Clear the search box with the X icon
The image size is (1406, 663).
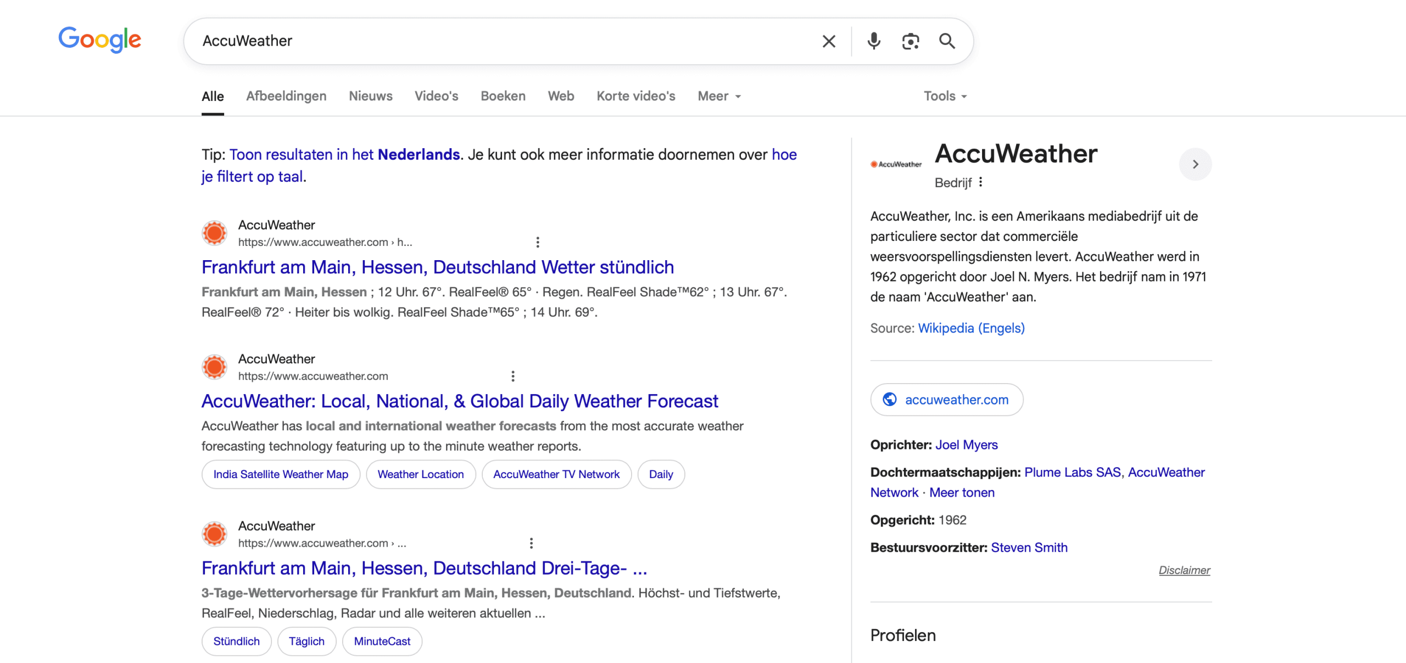point(829,41)
